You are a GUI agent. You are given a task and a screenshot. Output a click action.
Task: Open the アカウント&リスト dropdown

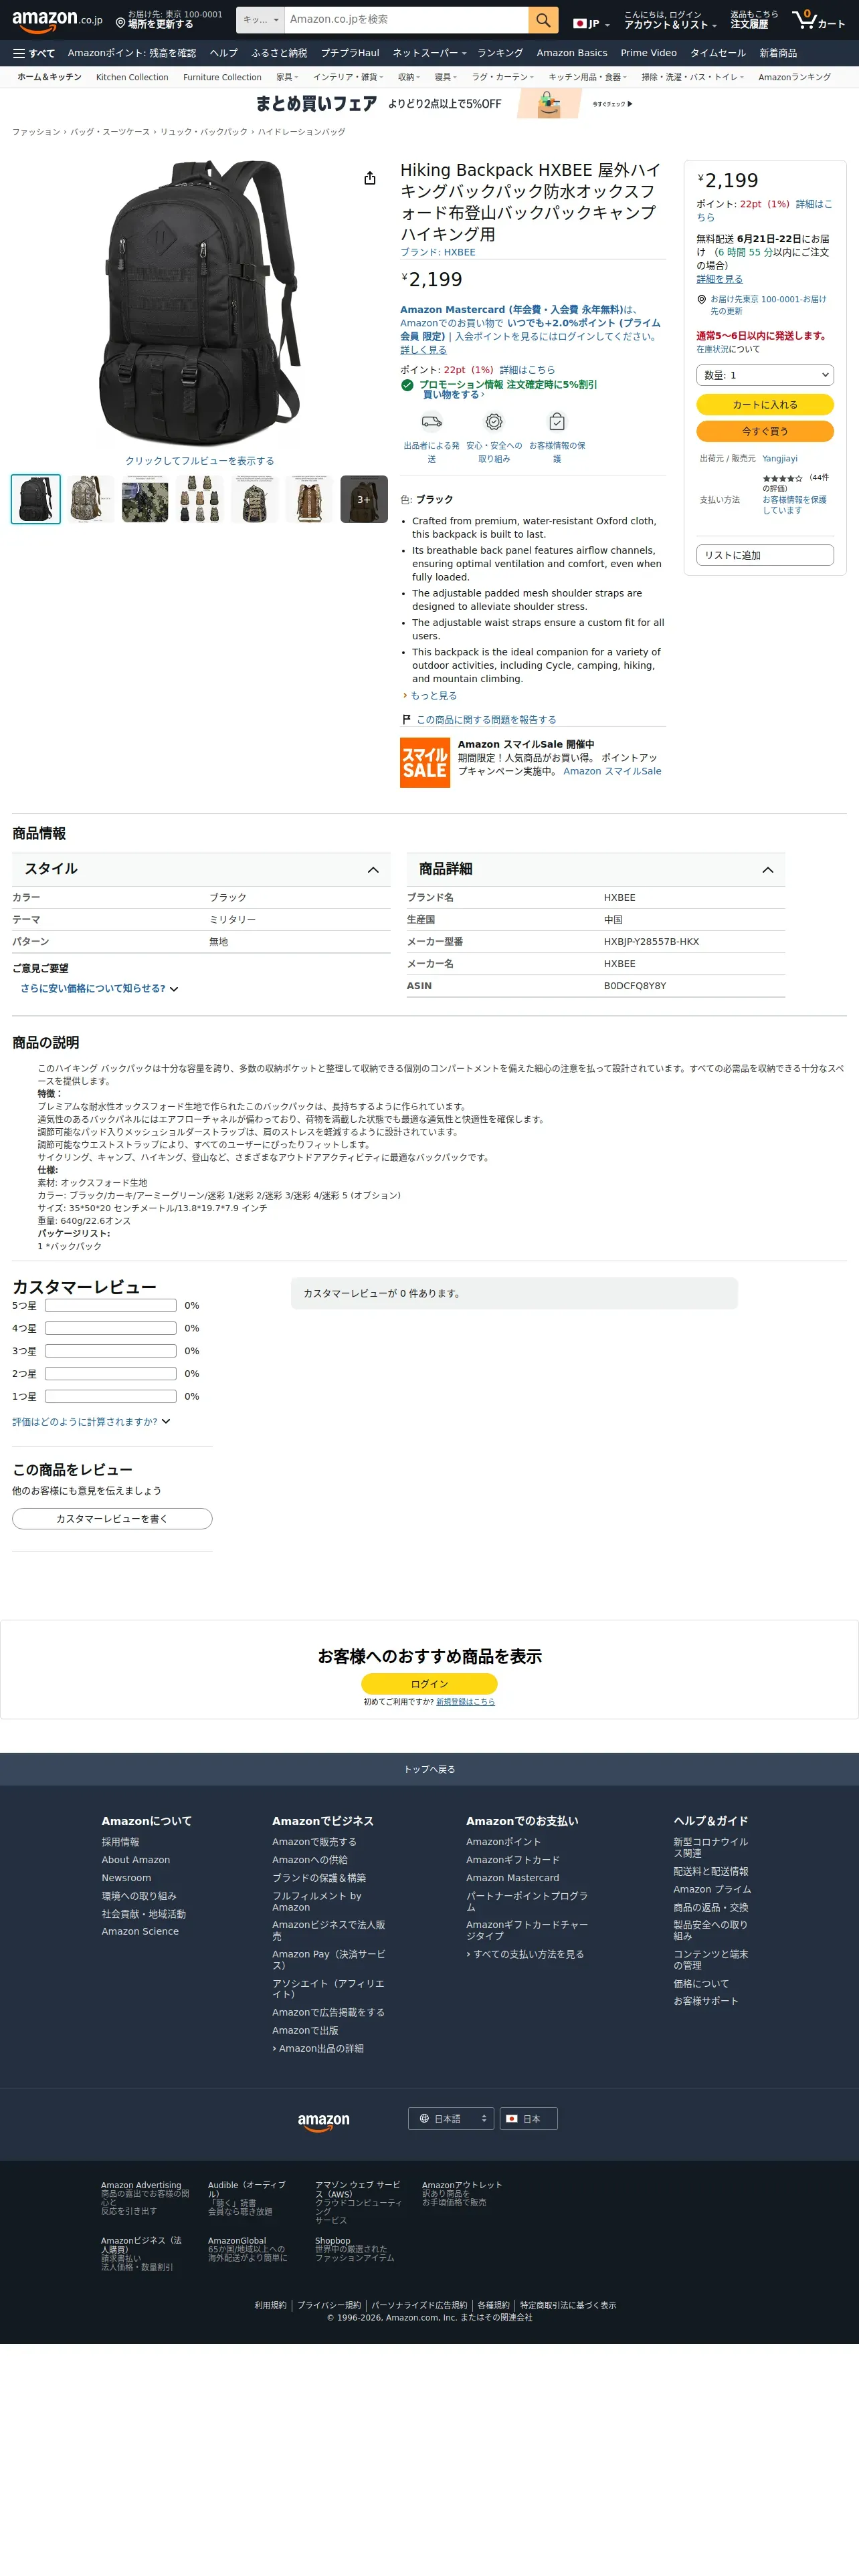click(670, 20)
